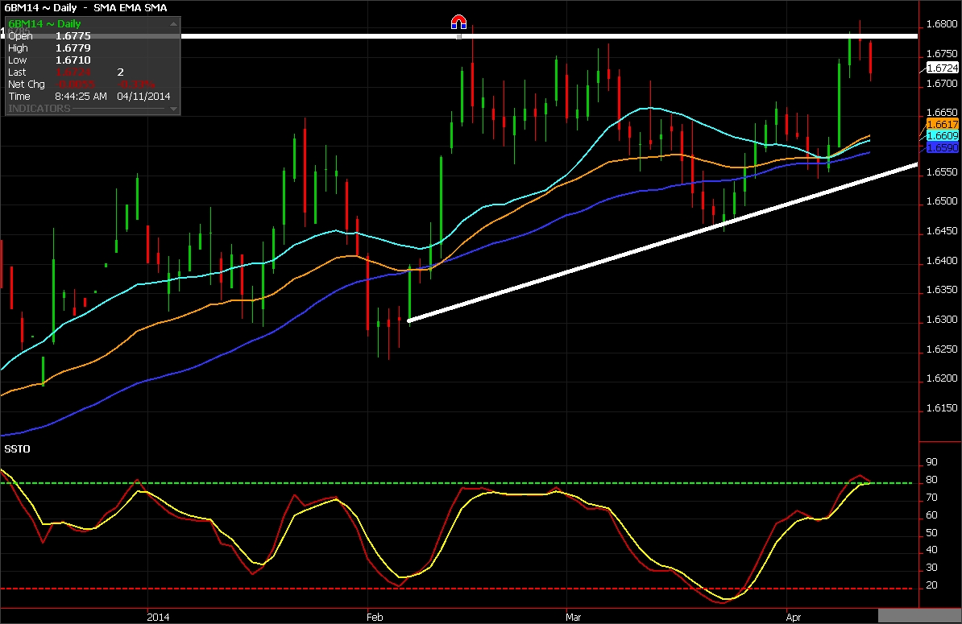962x624 pixels.
Task: Click the 80 level on the SSTO scale
Action: pyautogui.click(x=931, y=479)
